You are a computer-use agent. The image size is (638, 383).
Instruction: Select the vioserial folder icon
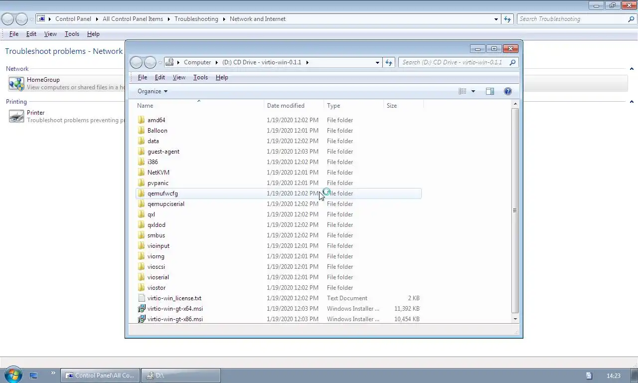[142, 277]
